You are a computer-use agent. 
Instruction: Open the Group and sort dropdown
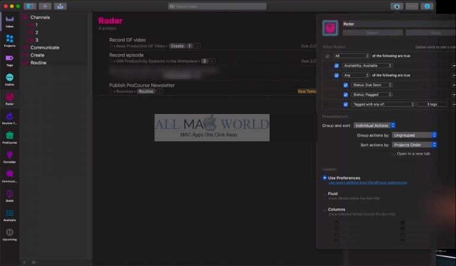[374, 125]
